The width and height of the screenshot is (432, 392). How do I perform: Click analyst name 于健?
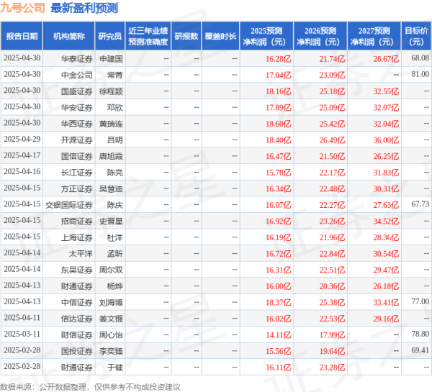[x=115, y=368]
